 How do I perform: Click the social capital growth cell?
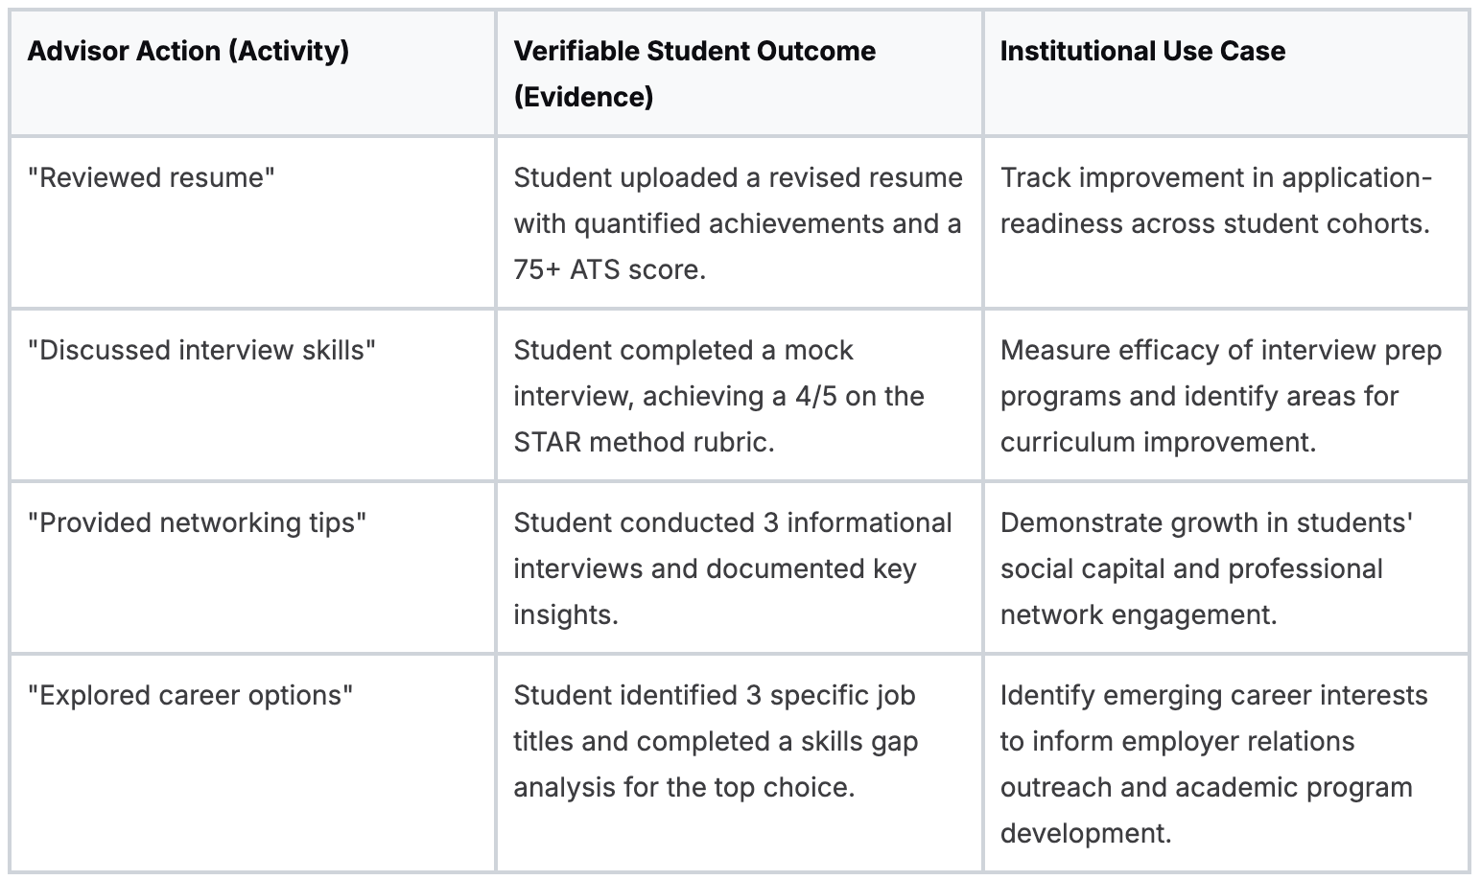(1206, 568)
